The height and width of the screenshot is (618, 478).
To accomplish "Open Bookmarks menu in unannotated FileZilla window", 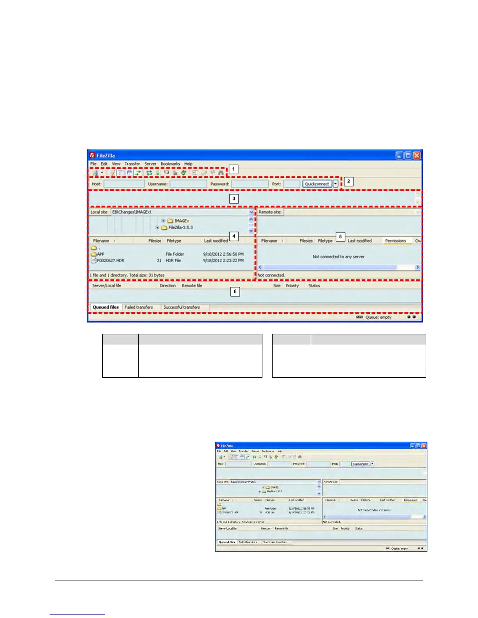I will tap(268, 451).
